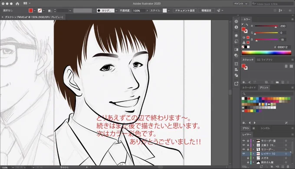Switch to カラーガイド tab
295x169 pixels.
point(249,88)
